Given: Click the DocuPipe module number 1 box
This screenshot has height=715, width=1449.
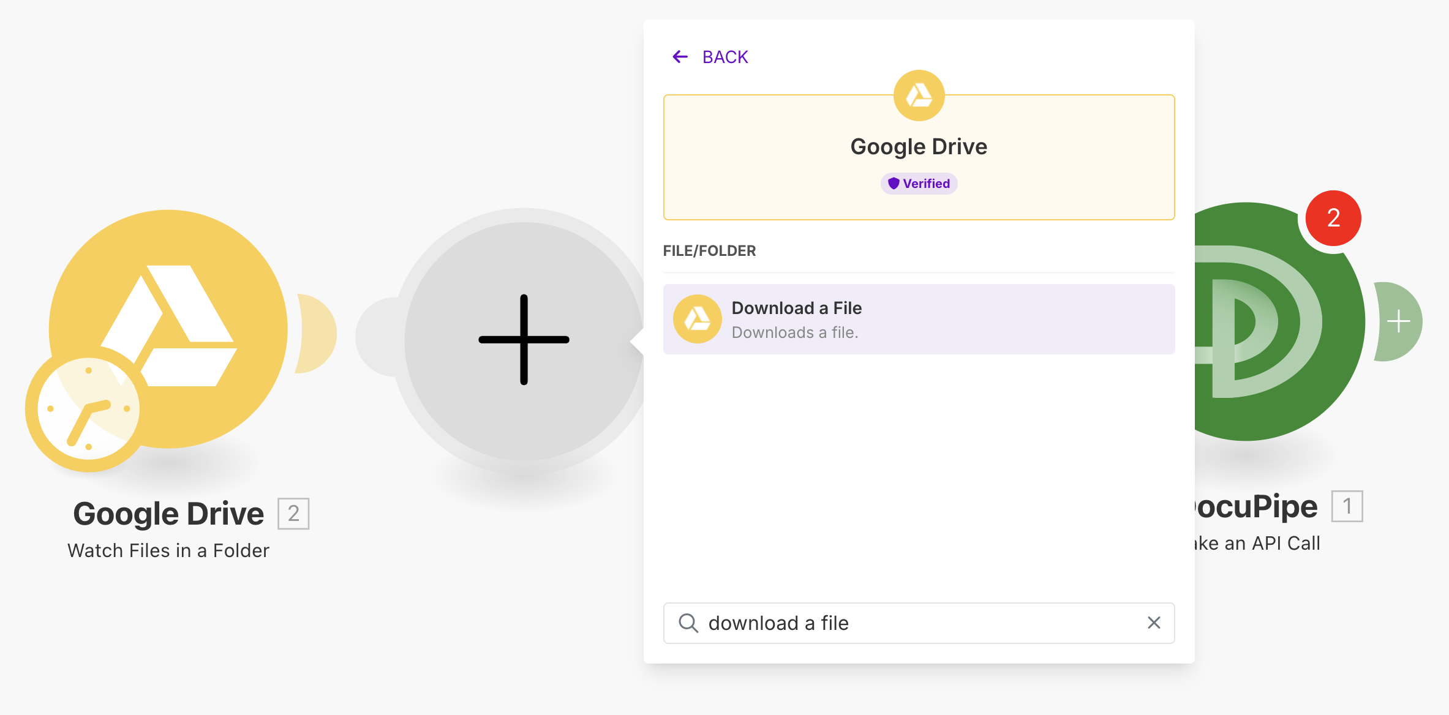Looking at the screenshot, I should (1347, 506).
